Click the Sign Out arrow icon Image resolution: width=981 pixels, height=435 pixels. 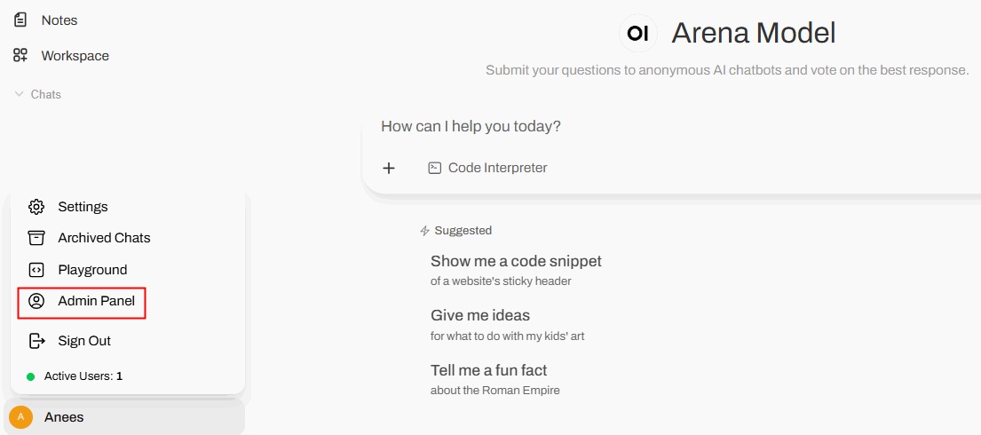coord(36,341)
